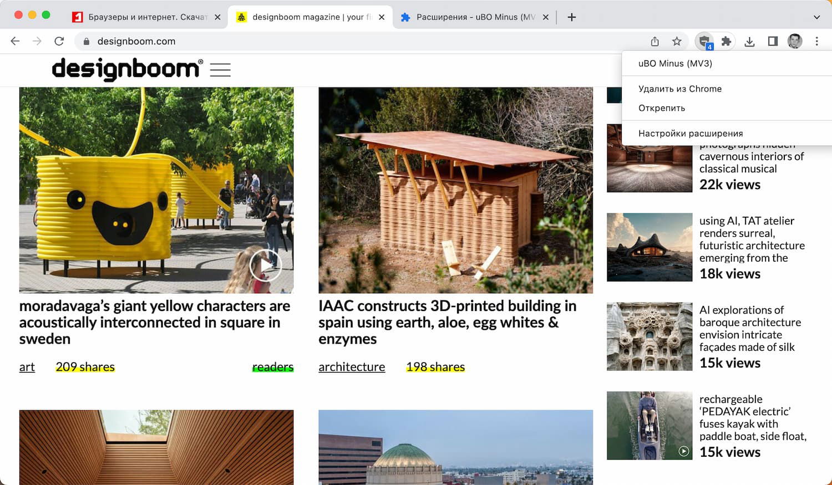Toggle the Chrome side panel icon
832x485 pixels.
[x=773, y=41]
